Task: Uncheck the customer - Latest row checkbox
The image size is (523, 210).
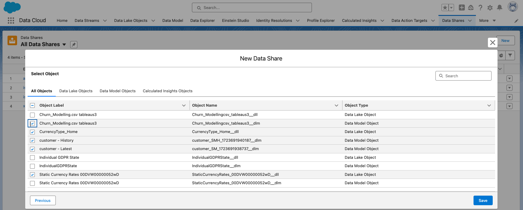Action: click(32, 149)
